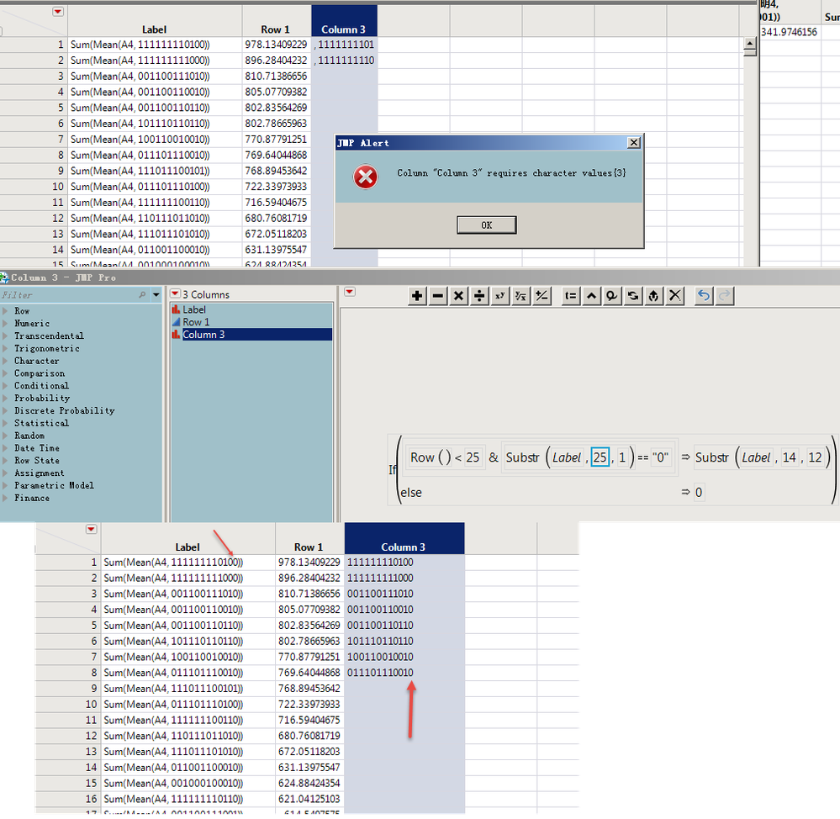Image resolution: width=840 pixels, height=819 pixels.
Task: Expand the Finance function group
Action: (x=5, y=498)
